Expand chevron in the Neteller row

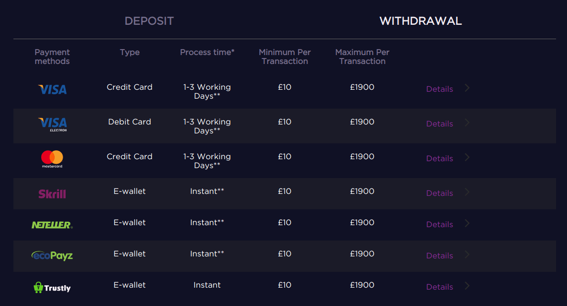coord(467,223)
